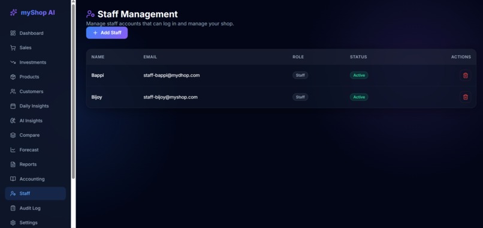Click the Forecast chart icon
The width and height of the screenshot is (483, 228).
pos(13,150)
